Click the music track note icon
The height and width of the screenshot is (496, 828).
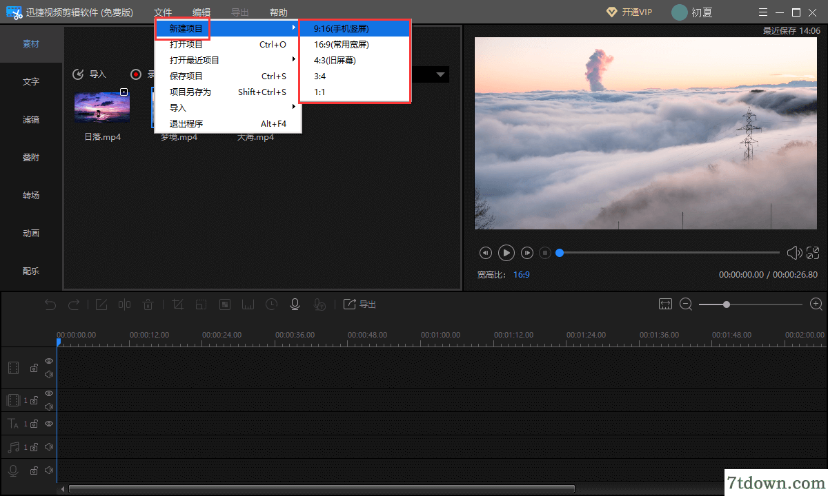click(13, 447)
